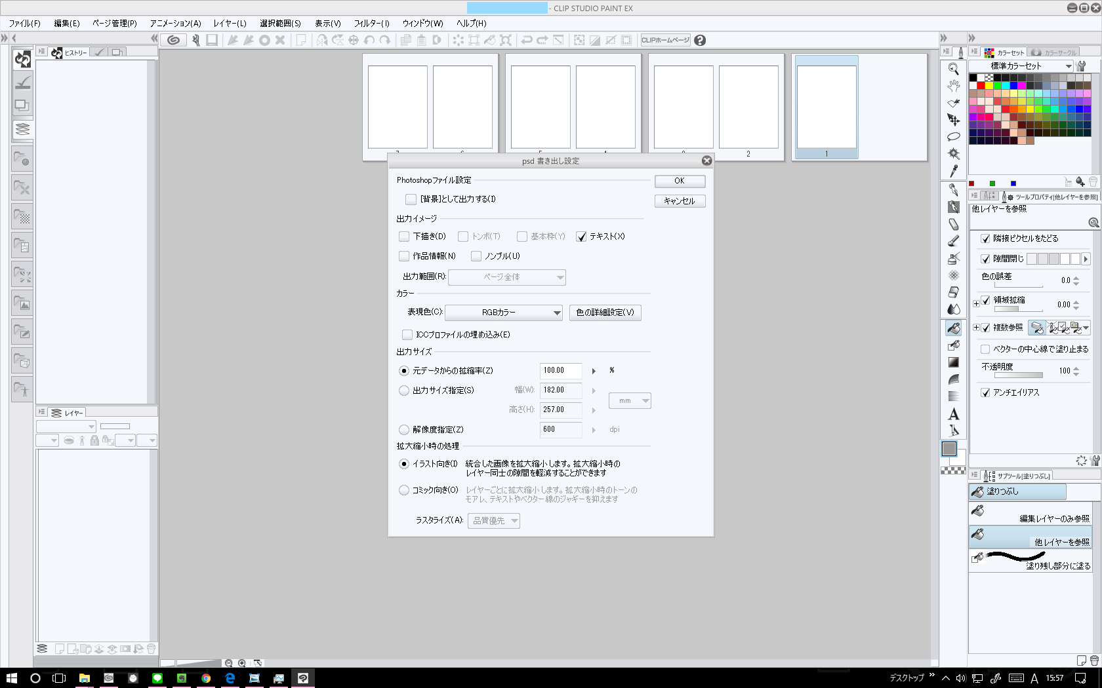The width and height of the screenshot is (1102, 688).
Task: Select the Eraser tool
Action: click(x=954, y=292)
